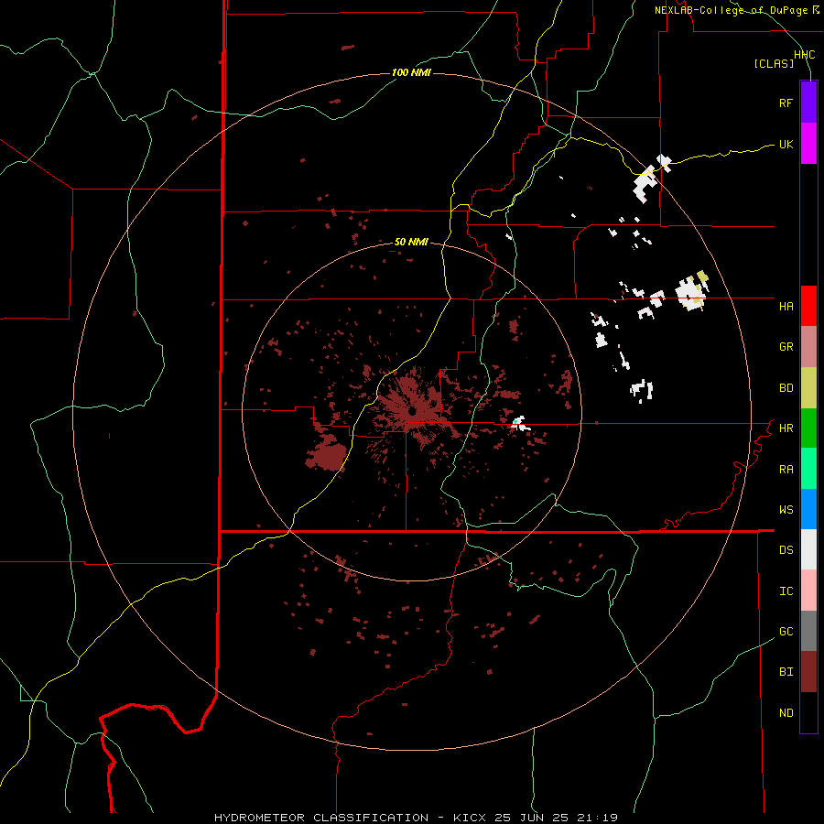Select the GR salmon legend swatch

tap(808, 347)
